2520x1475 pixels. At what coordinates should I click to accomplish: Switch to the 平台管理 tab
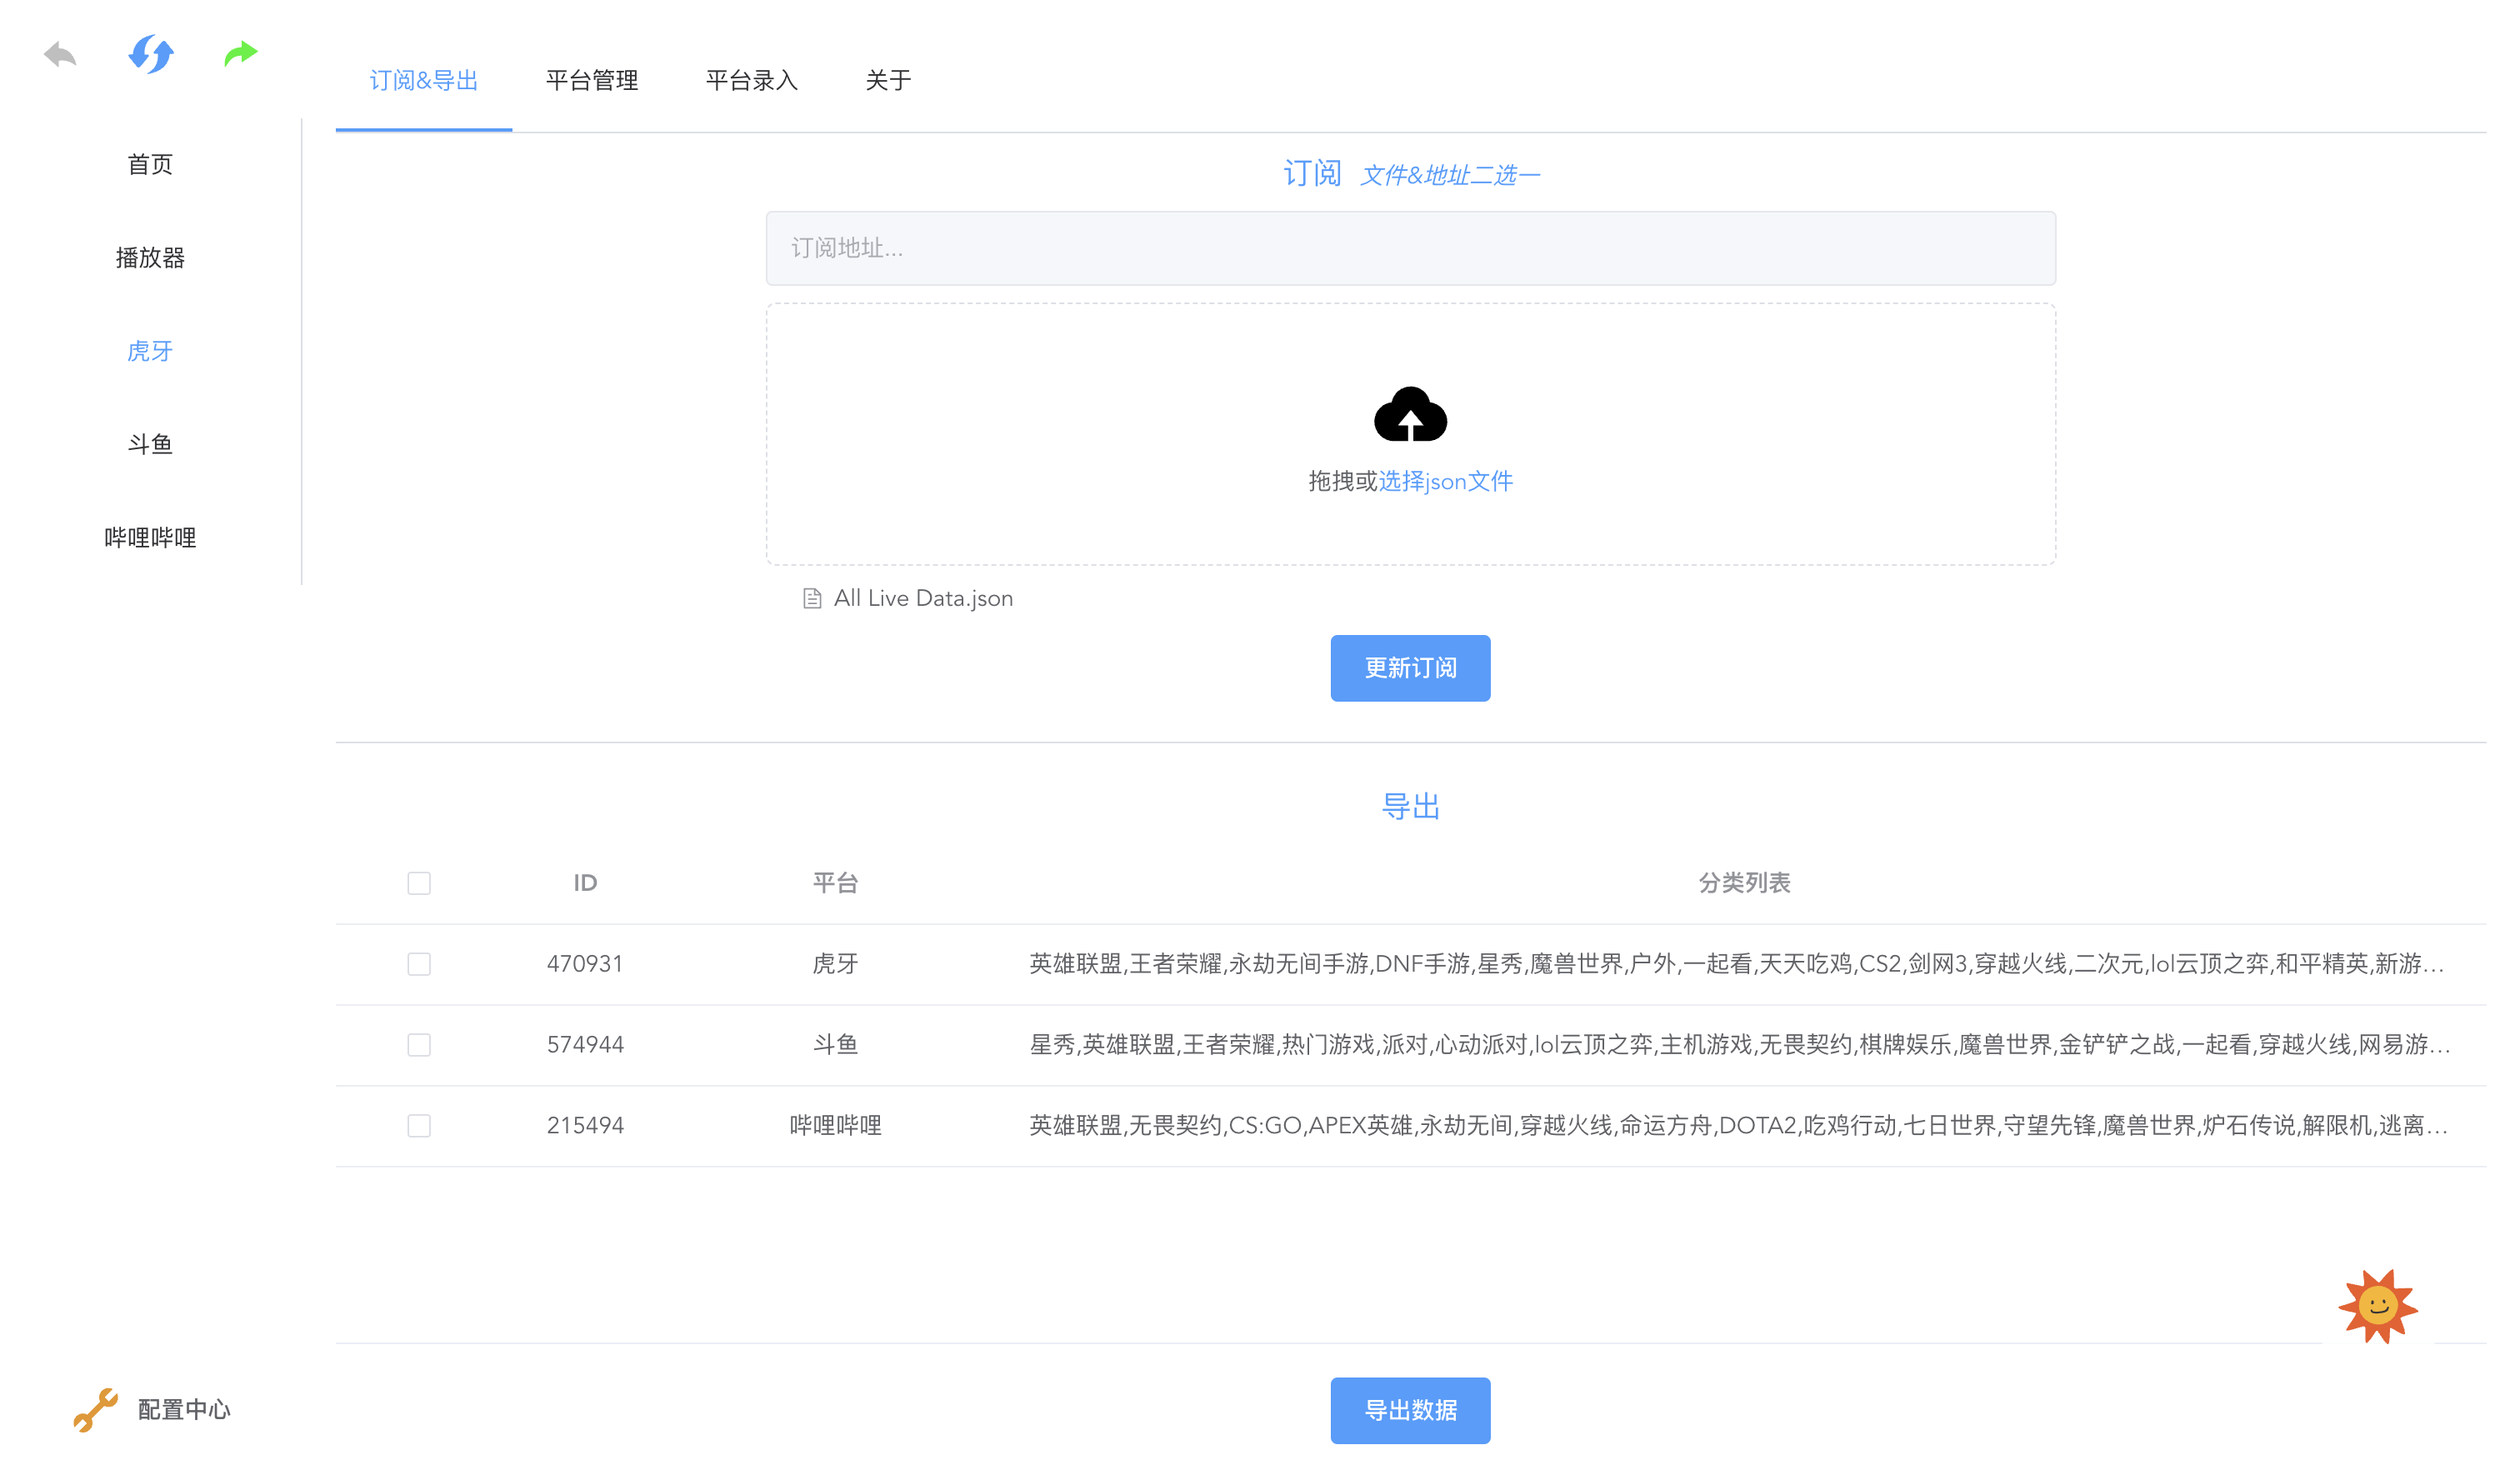pos(592,80)
